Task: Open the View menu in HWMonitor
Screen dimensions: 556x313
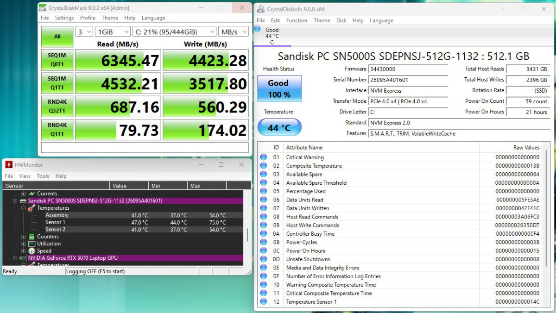Action: coord(25,176)
